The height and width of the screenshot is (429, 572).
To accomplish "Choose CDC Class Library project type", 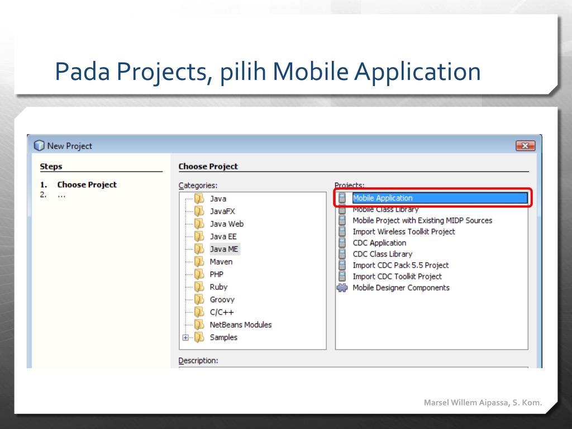I will 382,254.
